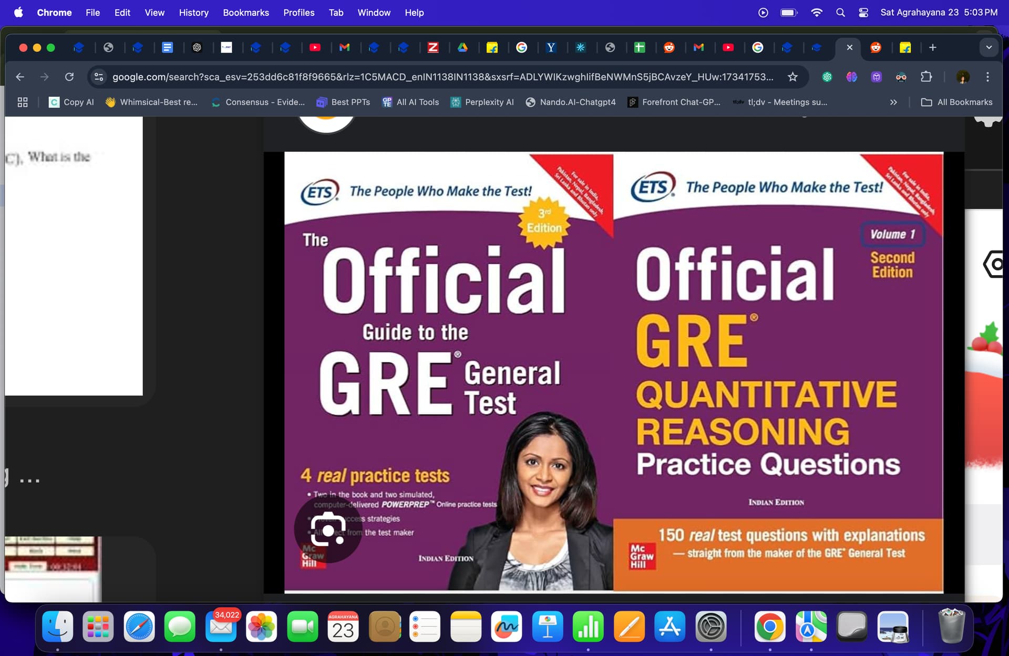Open macOS Control Center toggles

pos(863,13)
